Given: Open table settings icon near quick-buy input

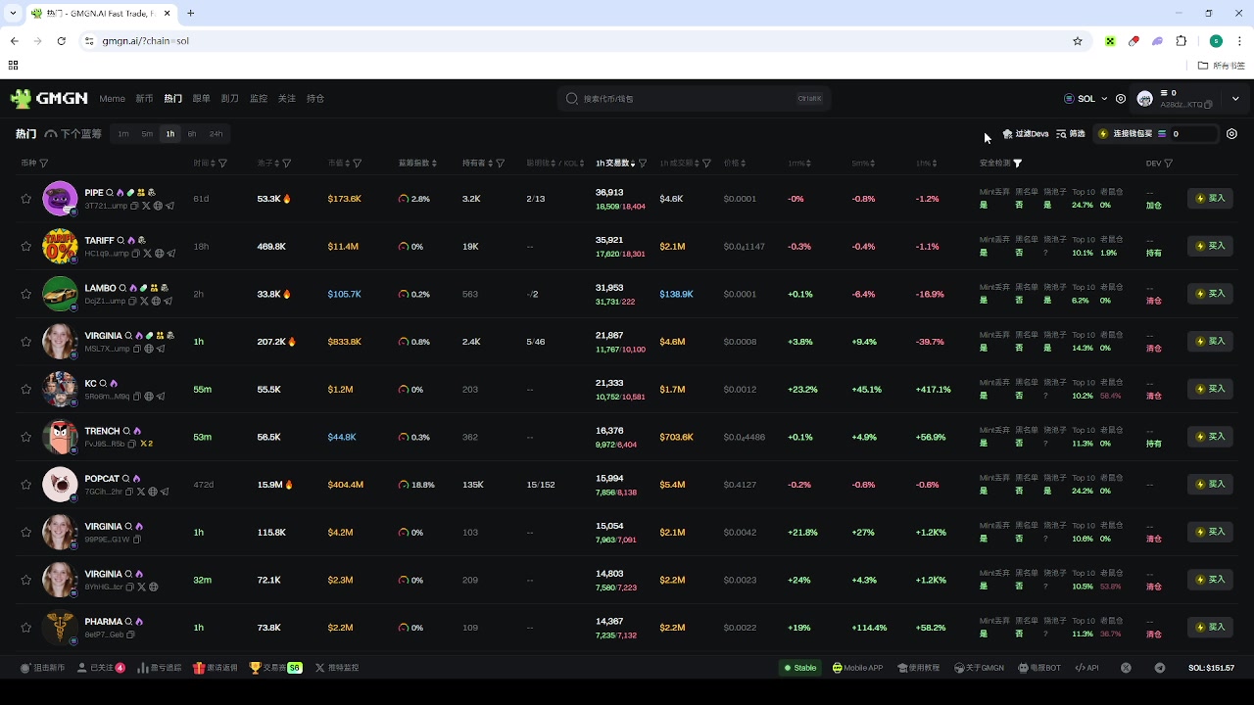Looking at the screenshot, I should (x=1232, y=134).
